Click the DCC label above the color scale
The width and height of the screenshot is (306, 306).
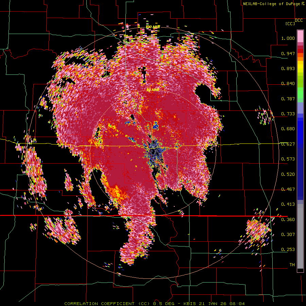[x=299, y=20]
